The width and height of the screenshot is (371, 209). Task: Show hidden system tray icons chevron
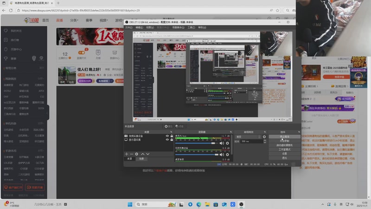pyautogui.click(x=322, y=204)
